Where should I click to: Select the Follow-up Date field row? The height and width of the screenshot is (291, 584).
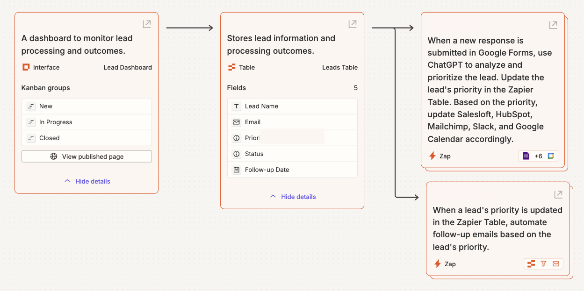[292, 170]
